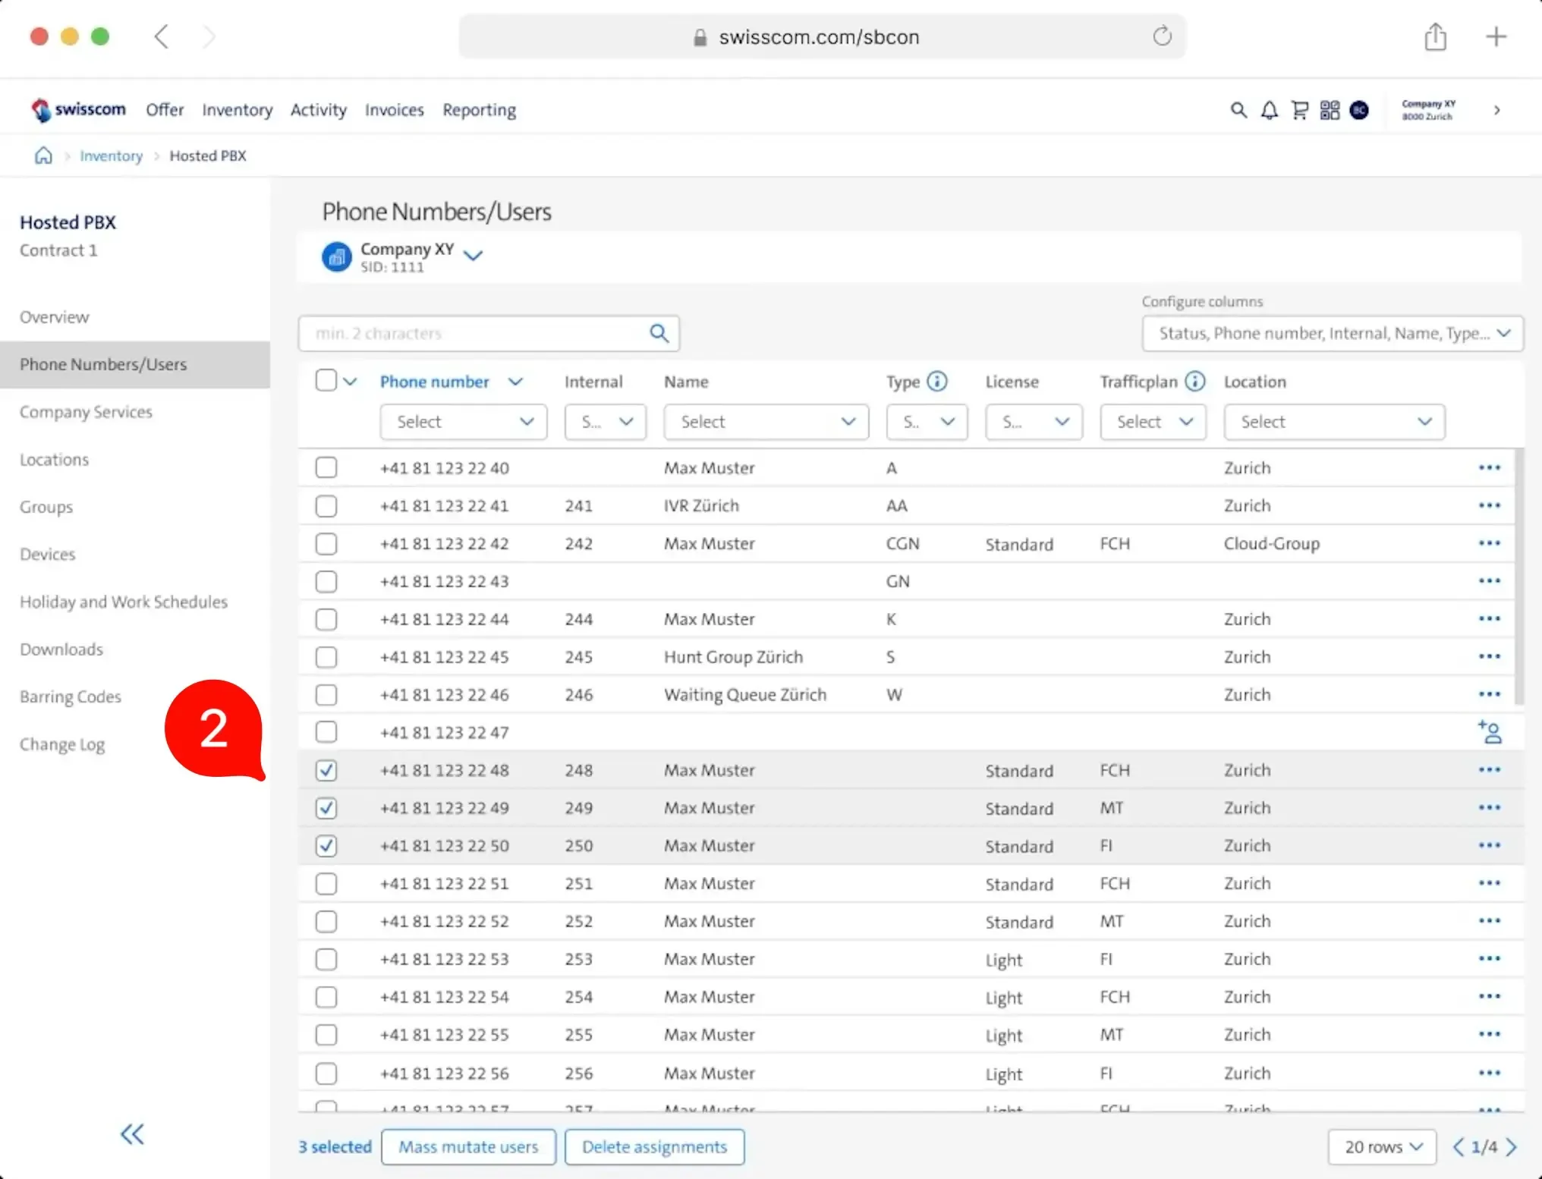Check the Hunt Group Zürich row checkbox
The width and height of the screenshot is (1542, 1179).
pyautogui.click(x=326, y=657)
